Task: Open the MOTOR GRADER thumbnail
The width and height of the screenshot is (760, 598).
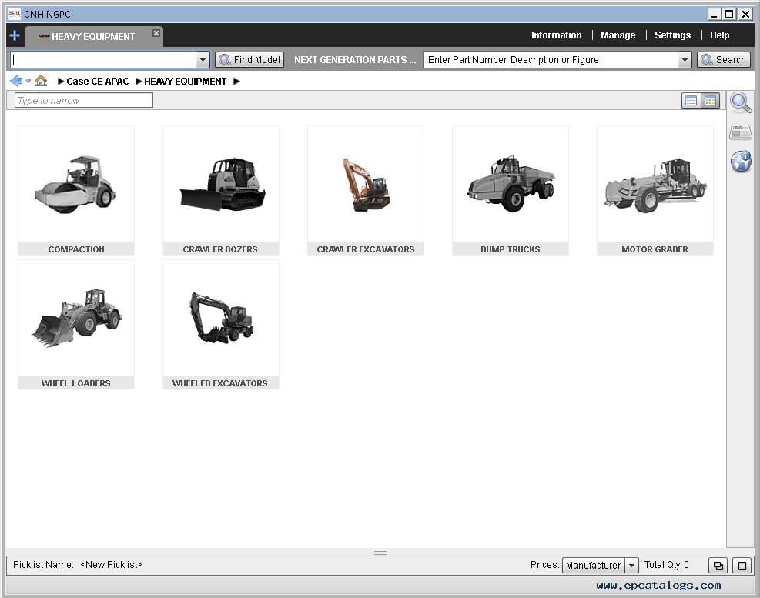Action: pos(655,184)
